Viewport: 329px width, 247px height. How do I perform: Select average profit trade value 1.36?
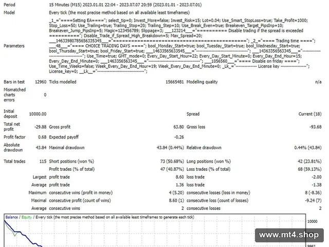[x=179, y=185]
